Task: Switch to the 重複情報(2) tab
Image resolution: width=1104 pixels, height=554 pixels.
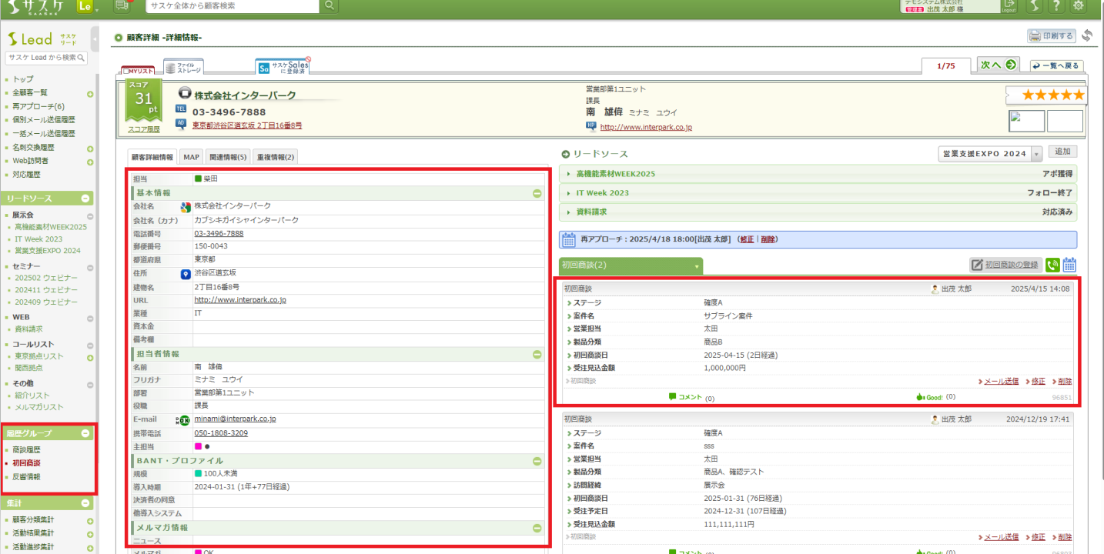Action: click(275, 157)
